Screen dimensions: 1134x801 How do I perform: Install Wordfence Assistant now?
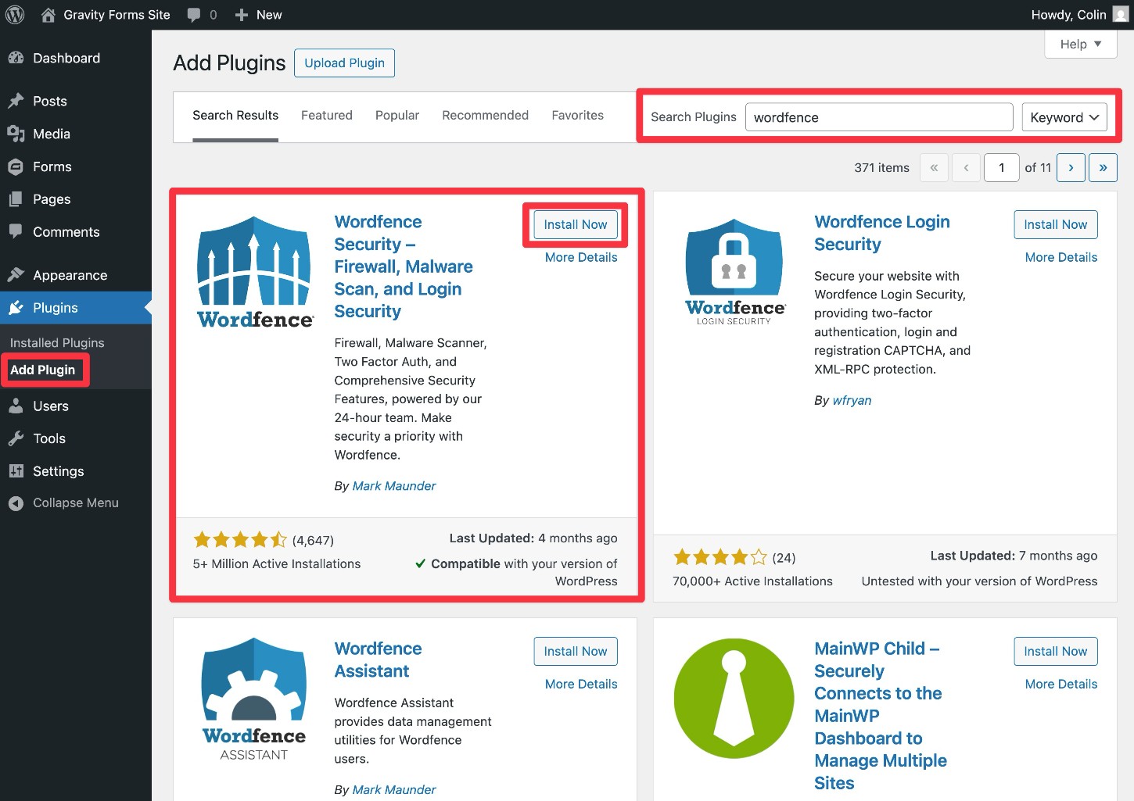[576, 651]
